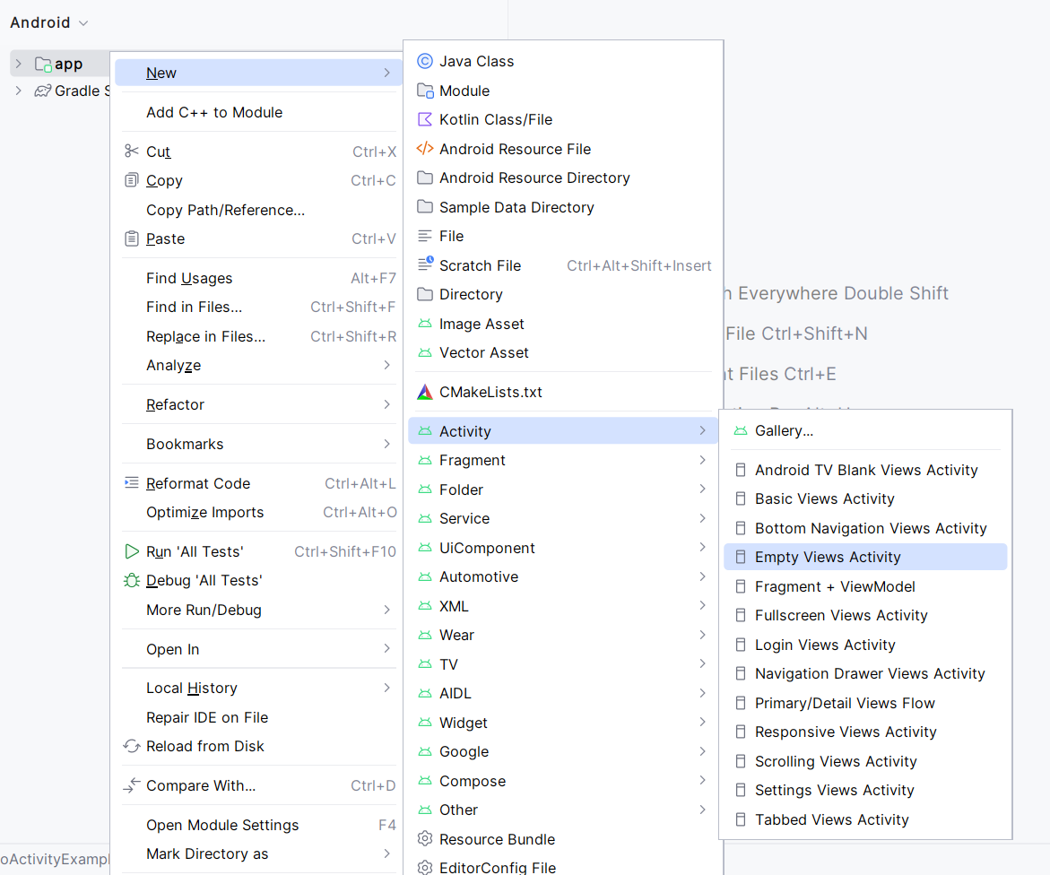The height and width of the screenshot is (875, 1050).
Task: Choose Login Views Activity
Action: 865,645
